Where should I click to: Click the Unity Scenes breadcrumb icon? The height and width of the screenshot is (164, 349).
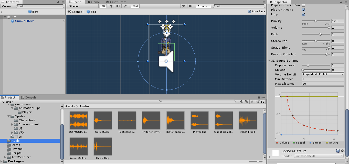[69, 12]
